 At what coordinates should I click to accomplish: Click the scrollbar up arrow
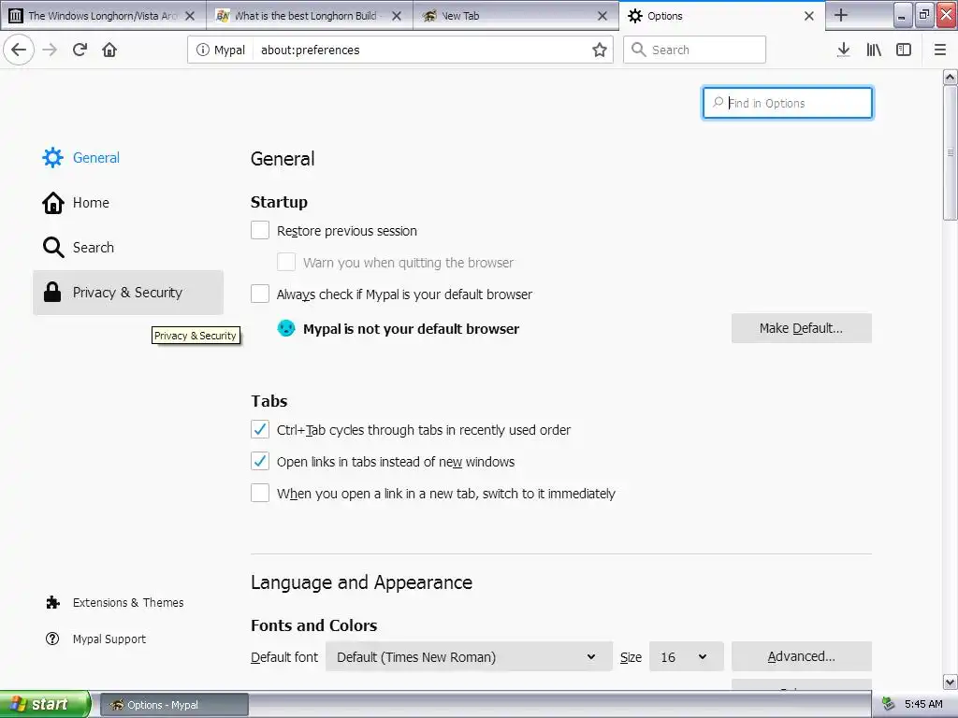click(951, 77)
